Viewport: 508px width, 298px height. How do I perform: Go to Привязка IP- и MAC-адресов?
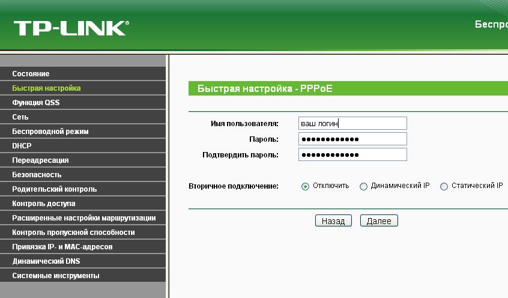(83, 247)
